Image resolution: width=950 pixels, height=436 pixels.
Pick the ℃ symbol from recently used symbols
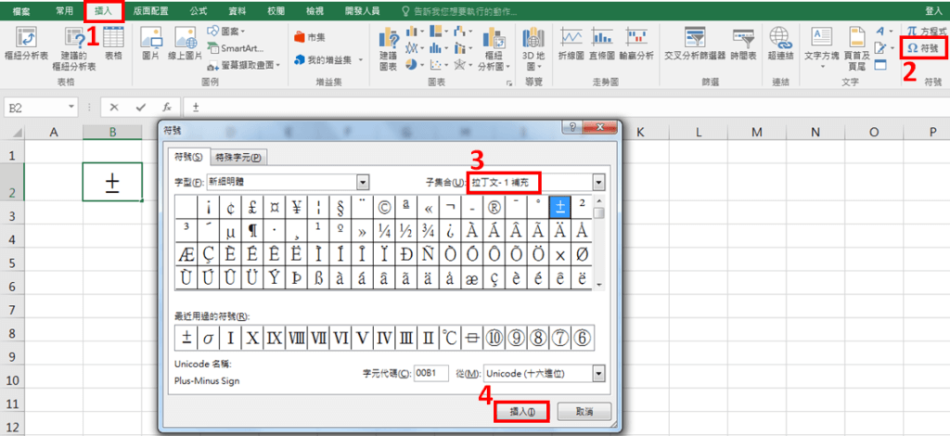pyautogui.click(x=450, y=337)
